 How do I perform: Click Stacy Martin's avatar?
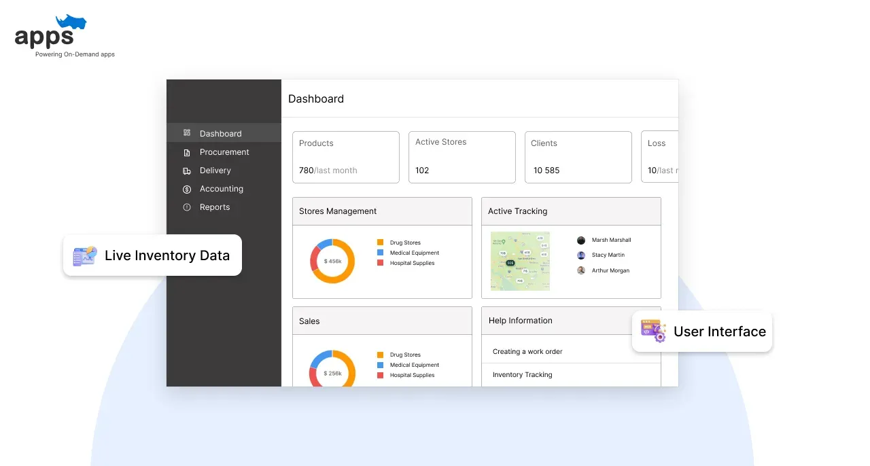pos(581,255)
